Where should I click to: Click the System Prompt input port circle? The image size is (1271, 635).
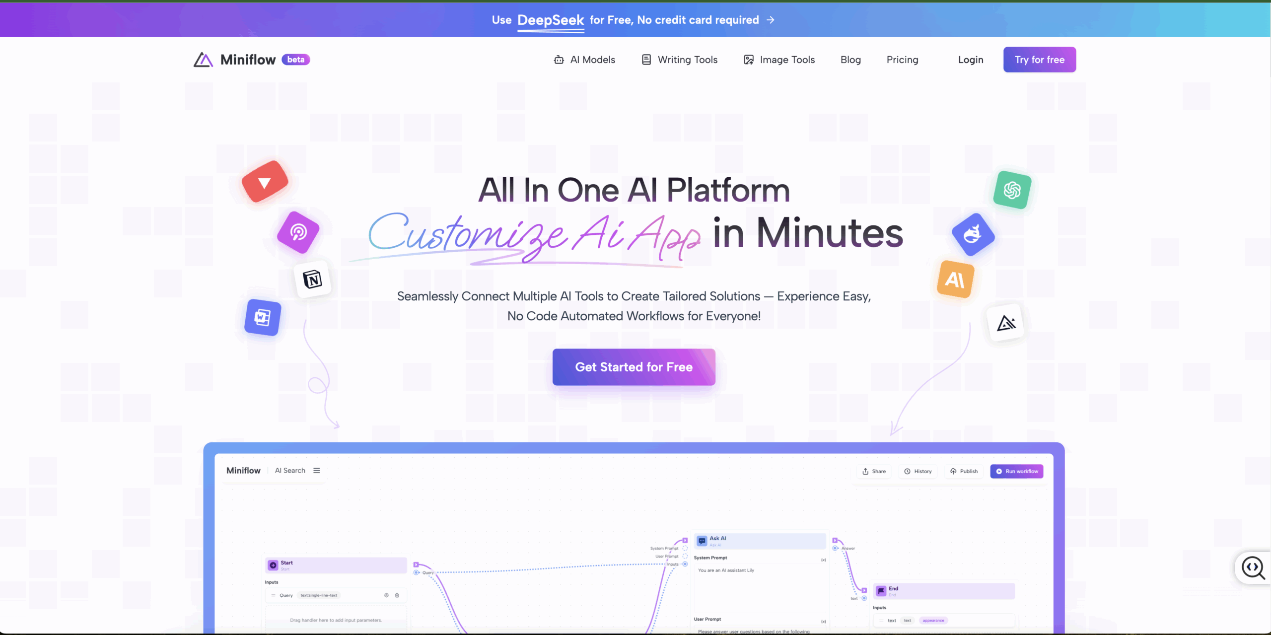[685, 548]
